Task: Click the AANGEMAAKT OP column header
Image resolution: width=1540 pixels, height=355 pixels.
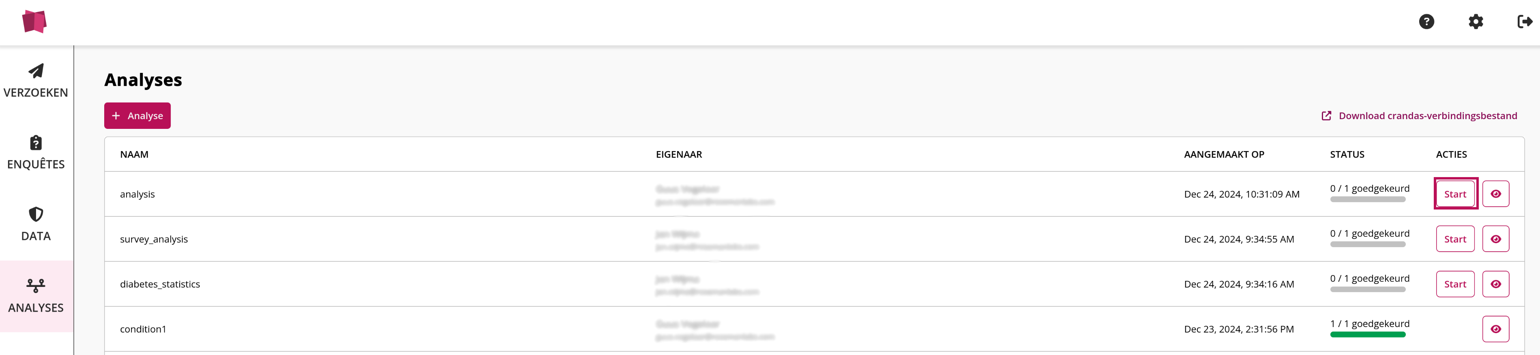Action: click(x=1224, y=155)
